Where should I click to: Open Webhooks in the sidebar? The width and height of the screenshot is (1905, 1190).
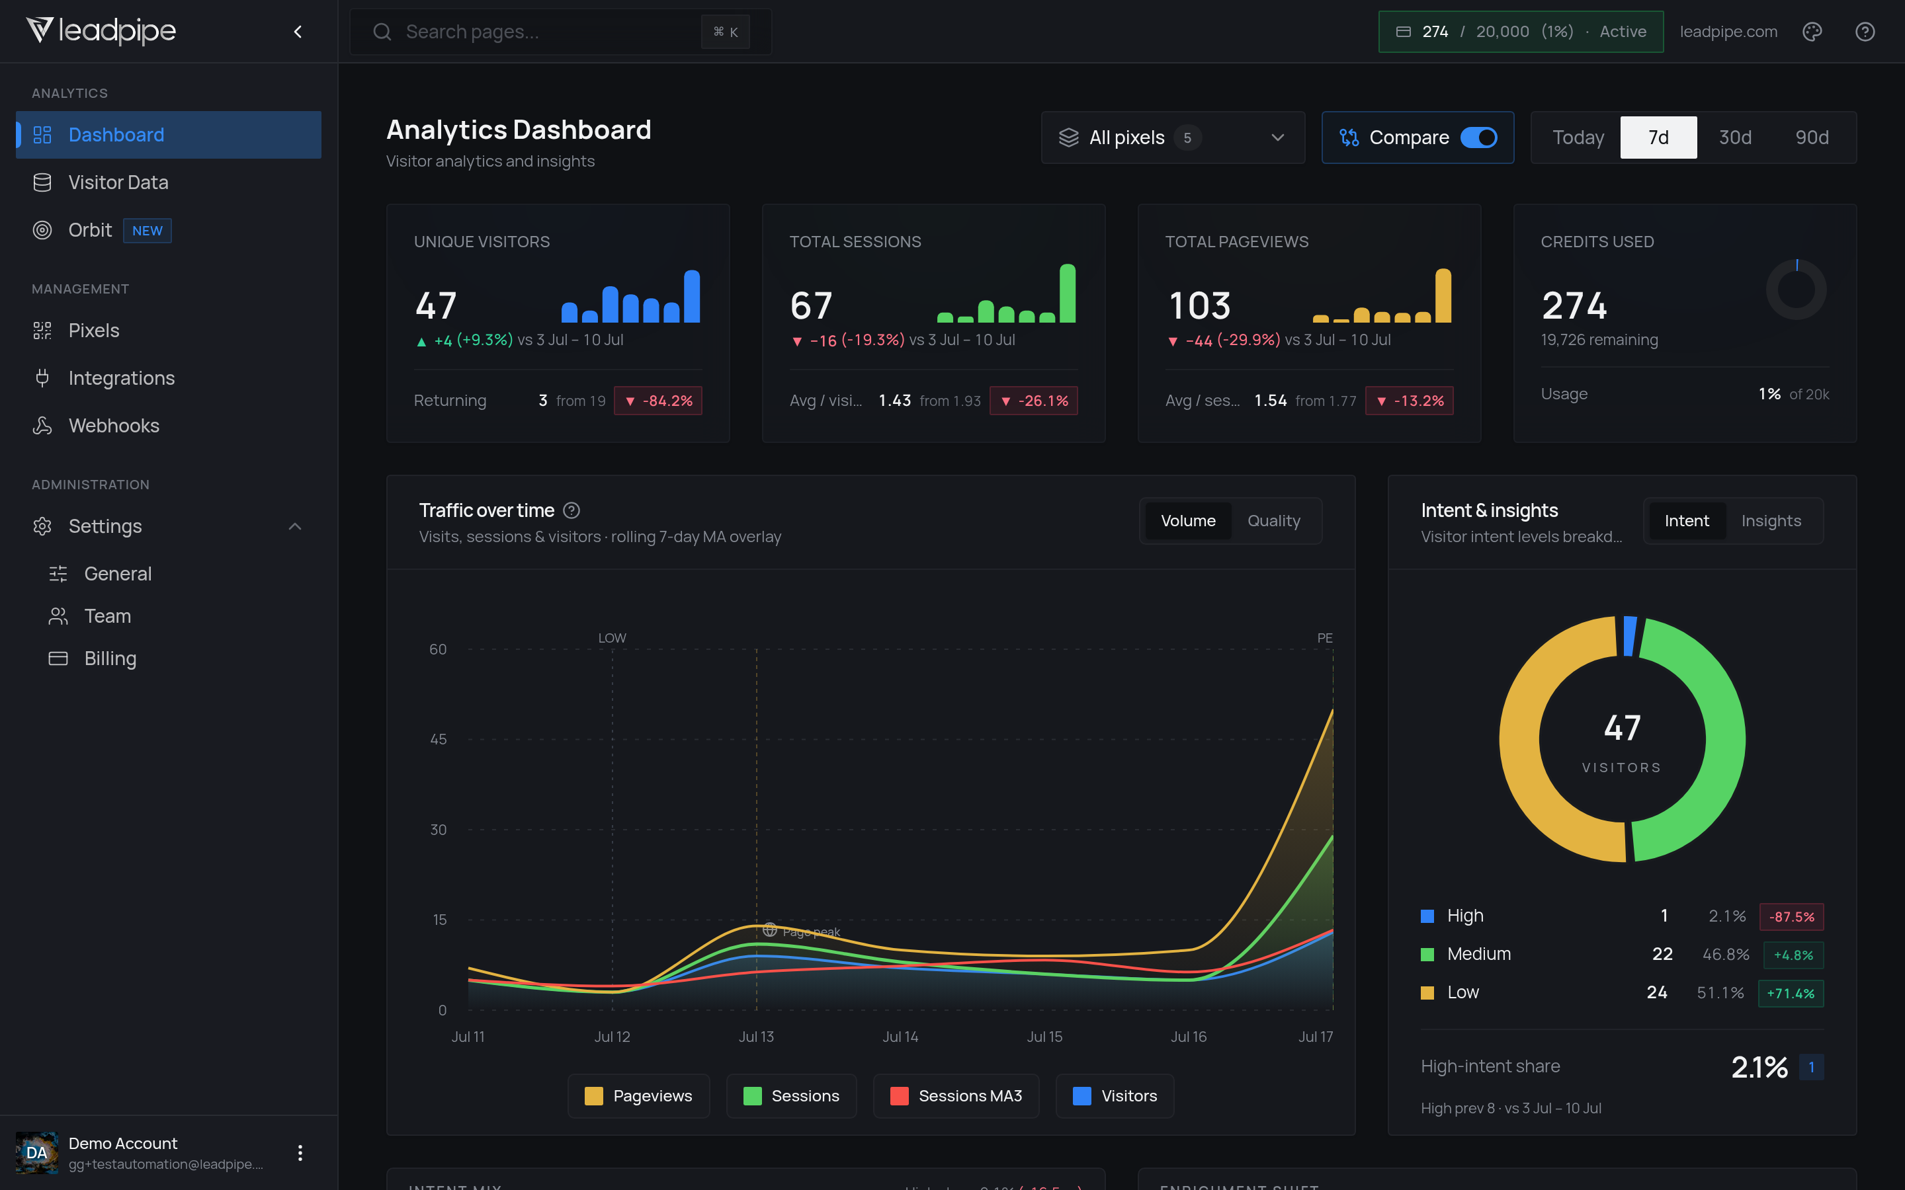(169, 426)
